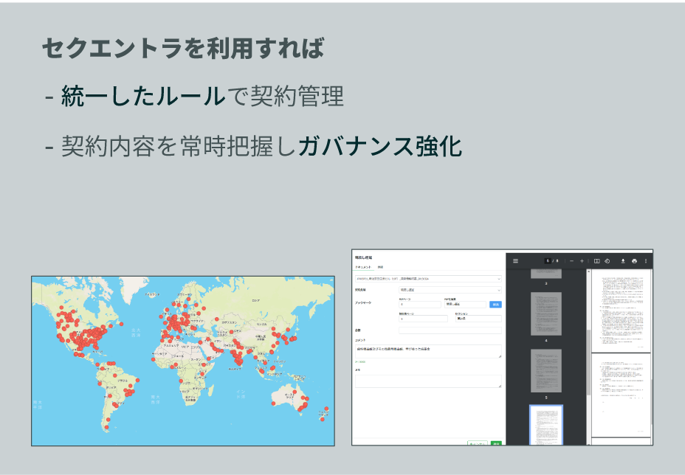The image size is (685, 475).
Task: Click the コメント text area
Action: coord(428,351)
